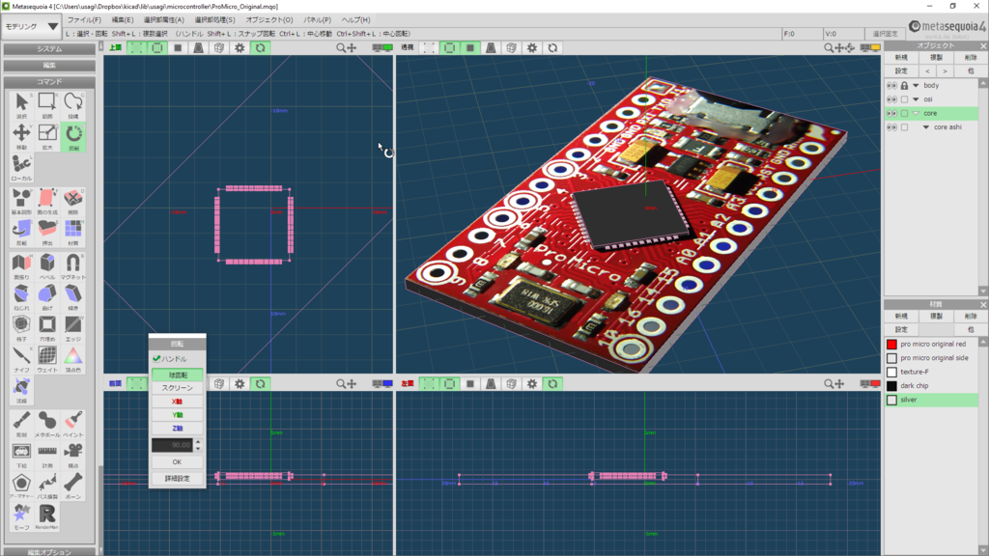Viewport: 989px width, 556px height.
Task: Activate the 拡大 scale tool
Action: point(47,137)
